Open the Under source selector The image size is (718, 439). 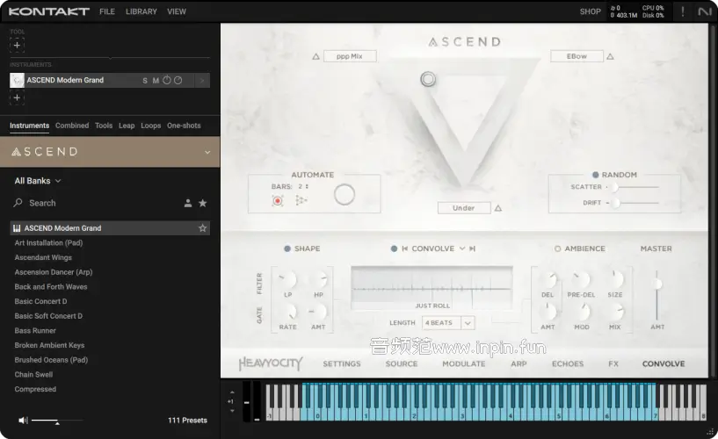coord(464,208)
